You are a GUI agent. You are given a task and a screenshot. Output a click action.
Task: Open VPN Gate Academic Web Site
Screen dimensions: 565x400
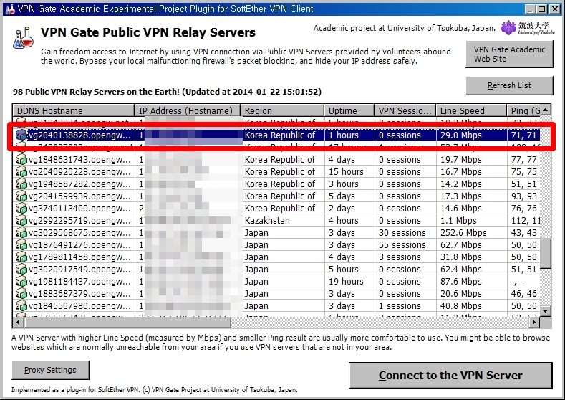pos(509,54)
